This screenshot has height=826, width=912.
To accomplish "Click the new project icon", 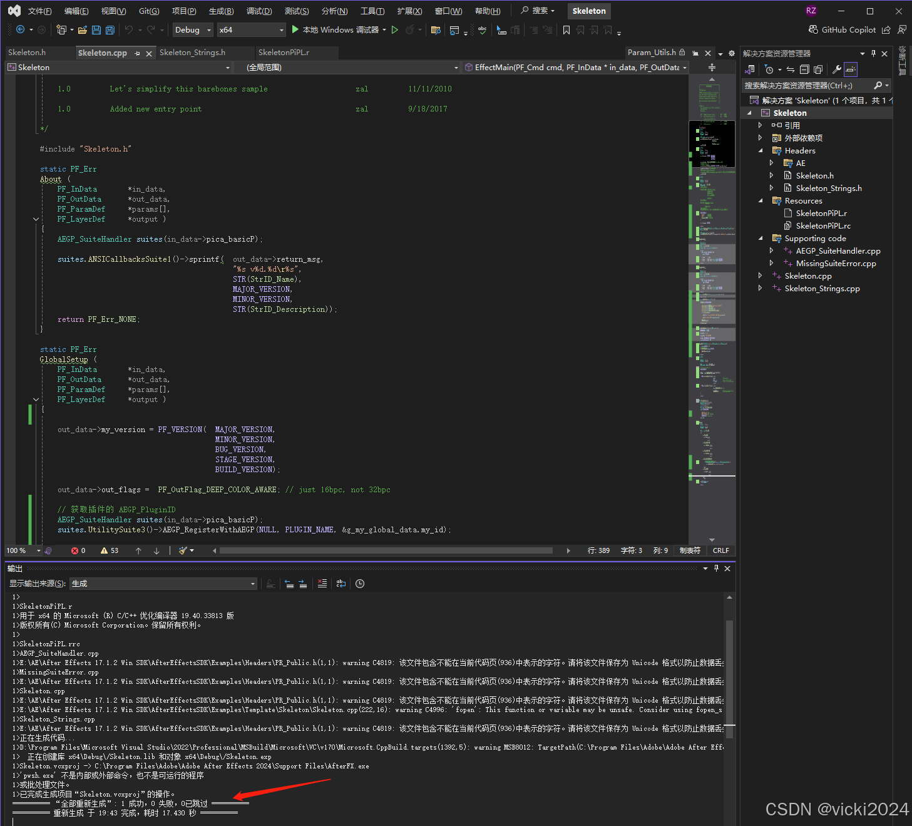I will [61, 29].
